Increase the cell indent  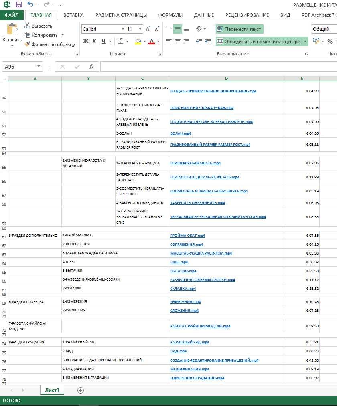(208, 41)
